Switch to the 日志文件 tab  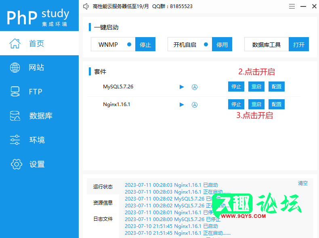pos(103,219)
